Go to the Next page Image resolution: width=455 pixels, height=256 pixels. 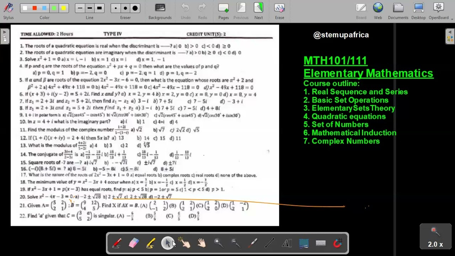pyautogui.click(x=258, y=11)
